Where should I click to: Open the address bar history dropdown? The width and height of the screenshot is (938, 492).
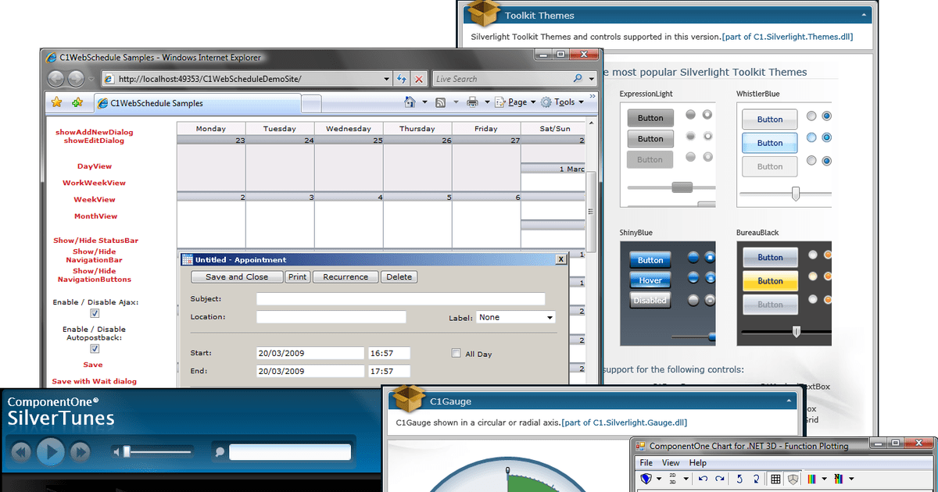coord(387,78)
